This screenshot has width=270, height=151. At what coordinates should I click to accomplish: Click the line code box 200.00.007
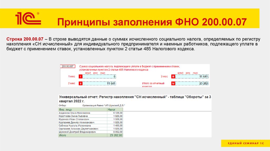coord(68,66)
